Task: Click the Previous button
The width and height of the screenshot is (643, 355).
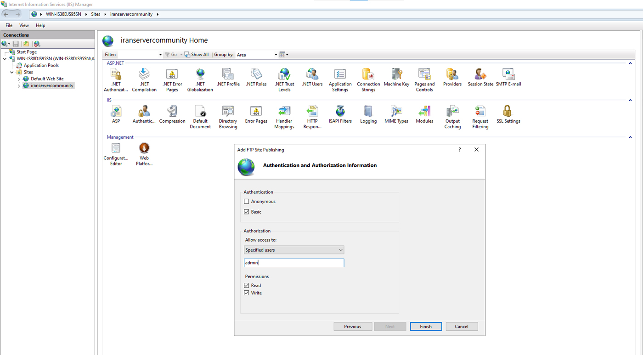Action: pyautogui.click(x=352, y=327)
